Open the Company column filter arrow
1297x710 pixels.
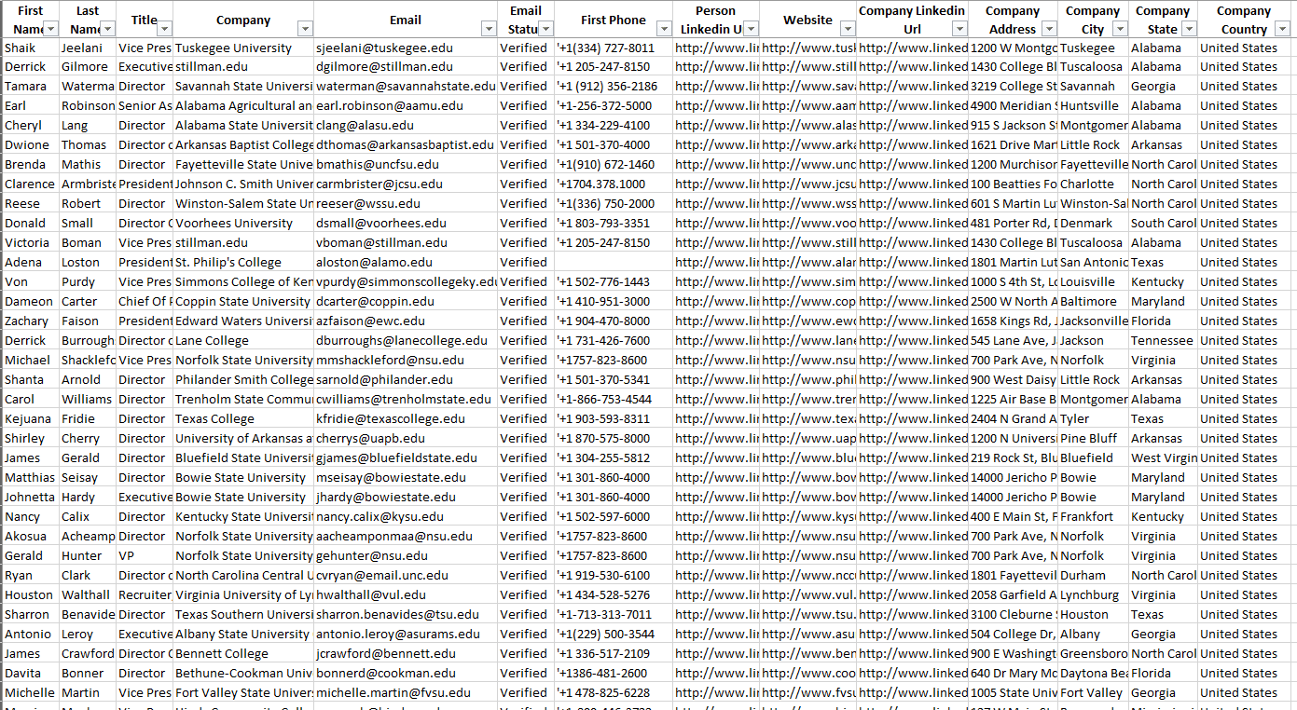pyautogui.click(x=304, y=29)
